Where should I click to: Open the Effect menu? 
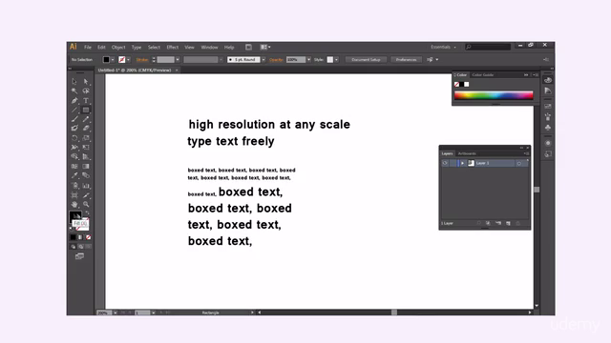(172, 47)
